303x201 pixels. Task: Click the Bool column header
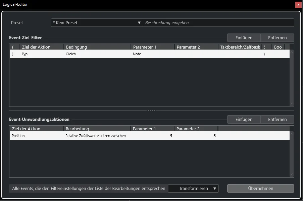(278, 47)
